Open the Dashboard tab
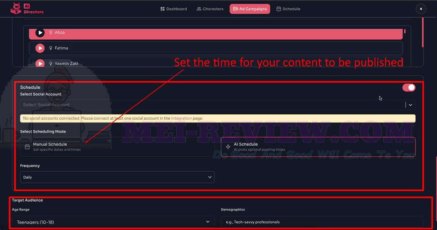437x230 pixels. pyautogui.click(x=173, y=9)
